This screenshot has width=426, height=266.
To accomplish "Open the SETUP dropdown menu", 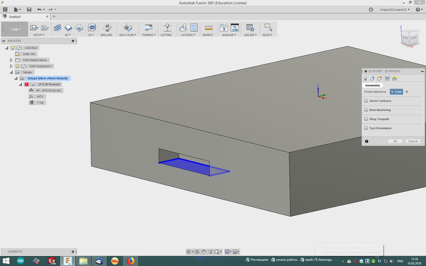I will click(39, 35).
